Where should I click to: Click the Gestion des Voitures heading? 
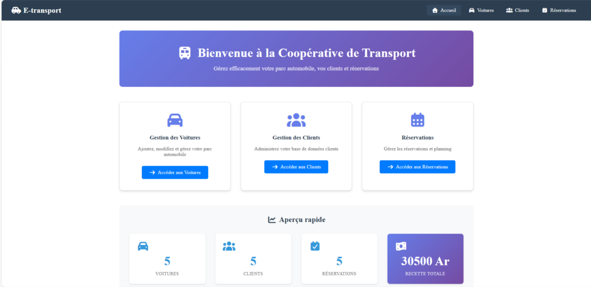pos(175,138)
